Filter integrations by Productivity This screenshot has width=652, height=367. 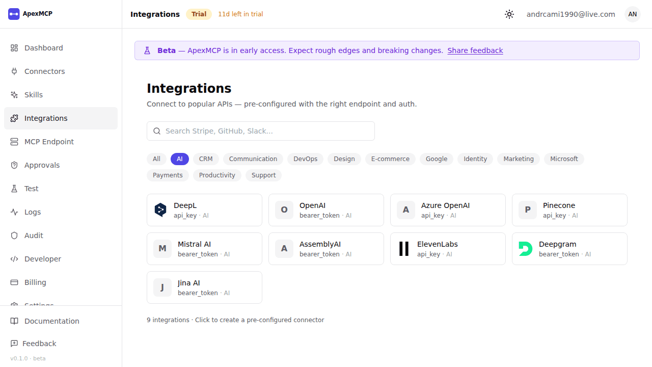click(217, 175)
